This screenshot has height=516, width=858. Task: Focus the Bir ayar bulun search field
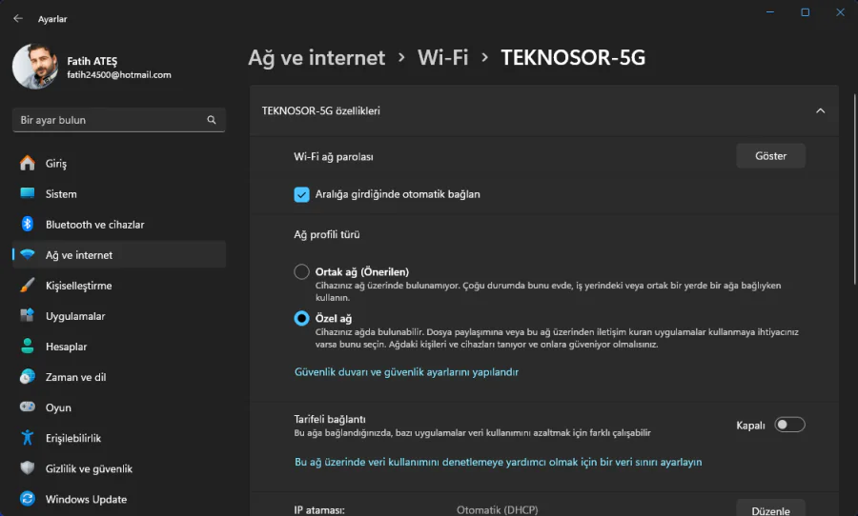point(119,120)
